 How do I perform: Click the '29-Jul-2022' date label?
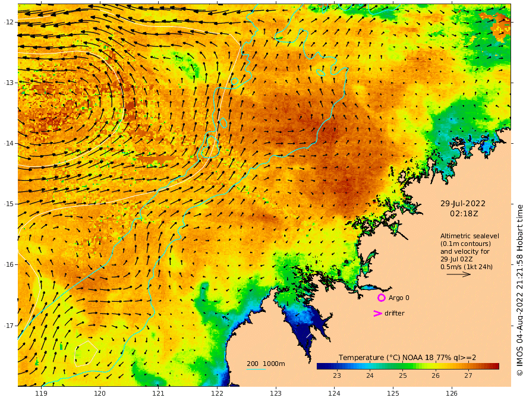pyautogui.click(x=463, y=203)
